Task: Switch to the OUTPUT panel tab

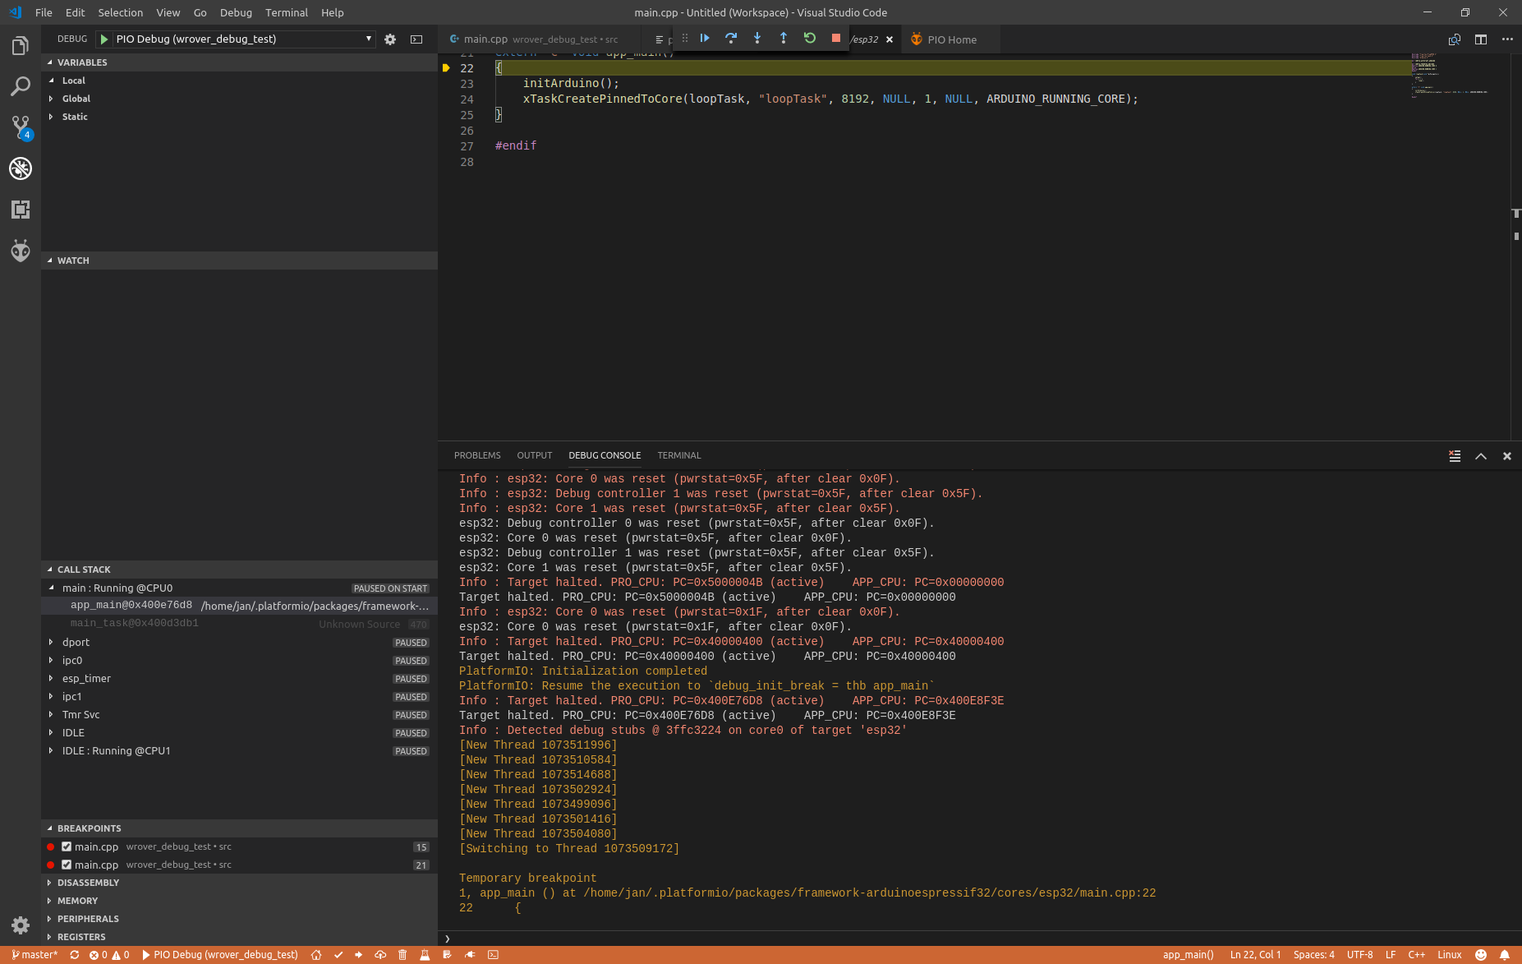Action: click(x=535, y=455)
